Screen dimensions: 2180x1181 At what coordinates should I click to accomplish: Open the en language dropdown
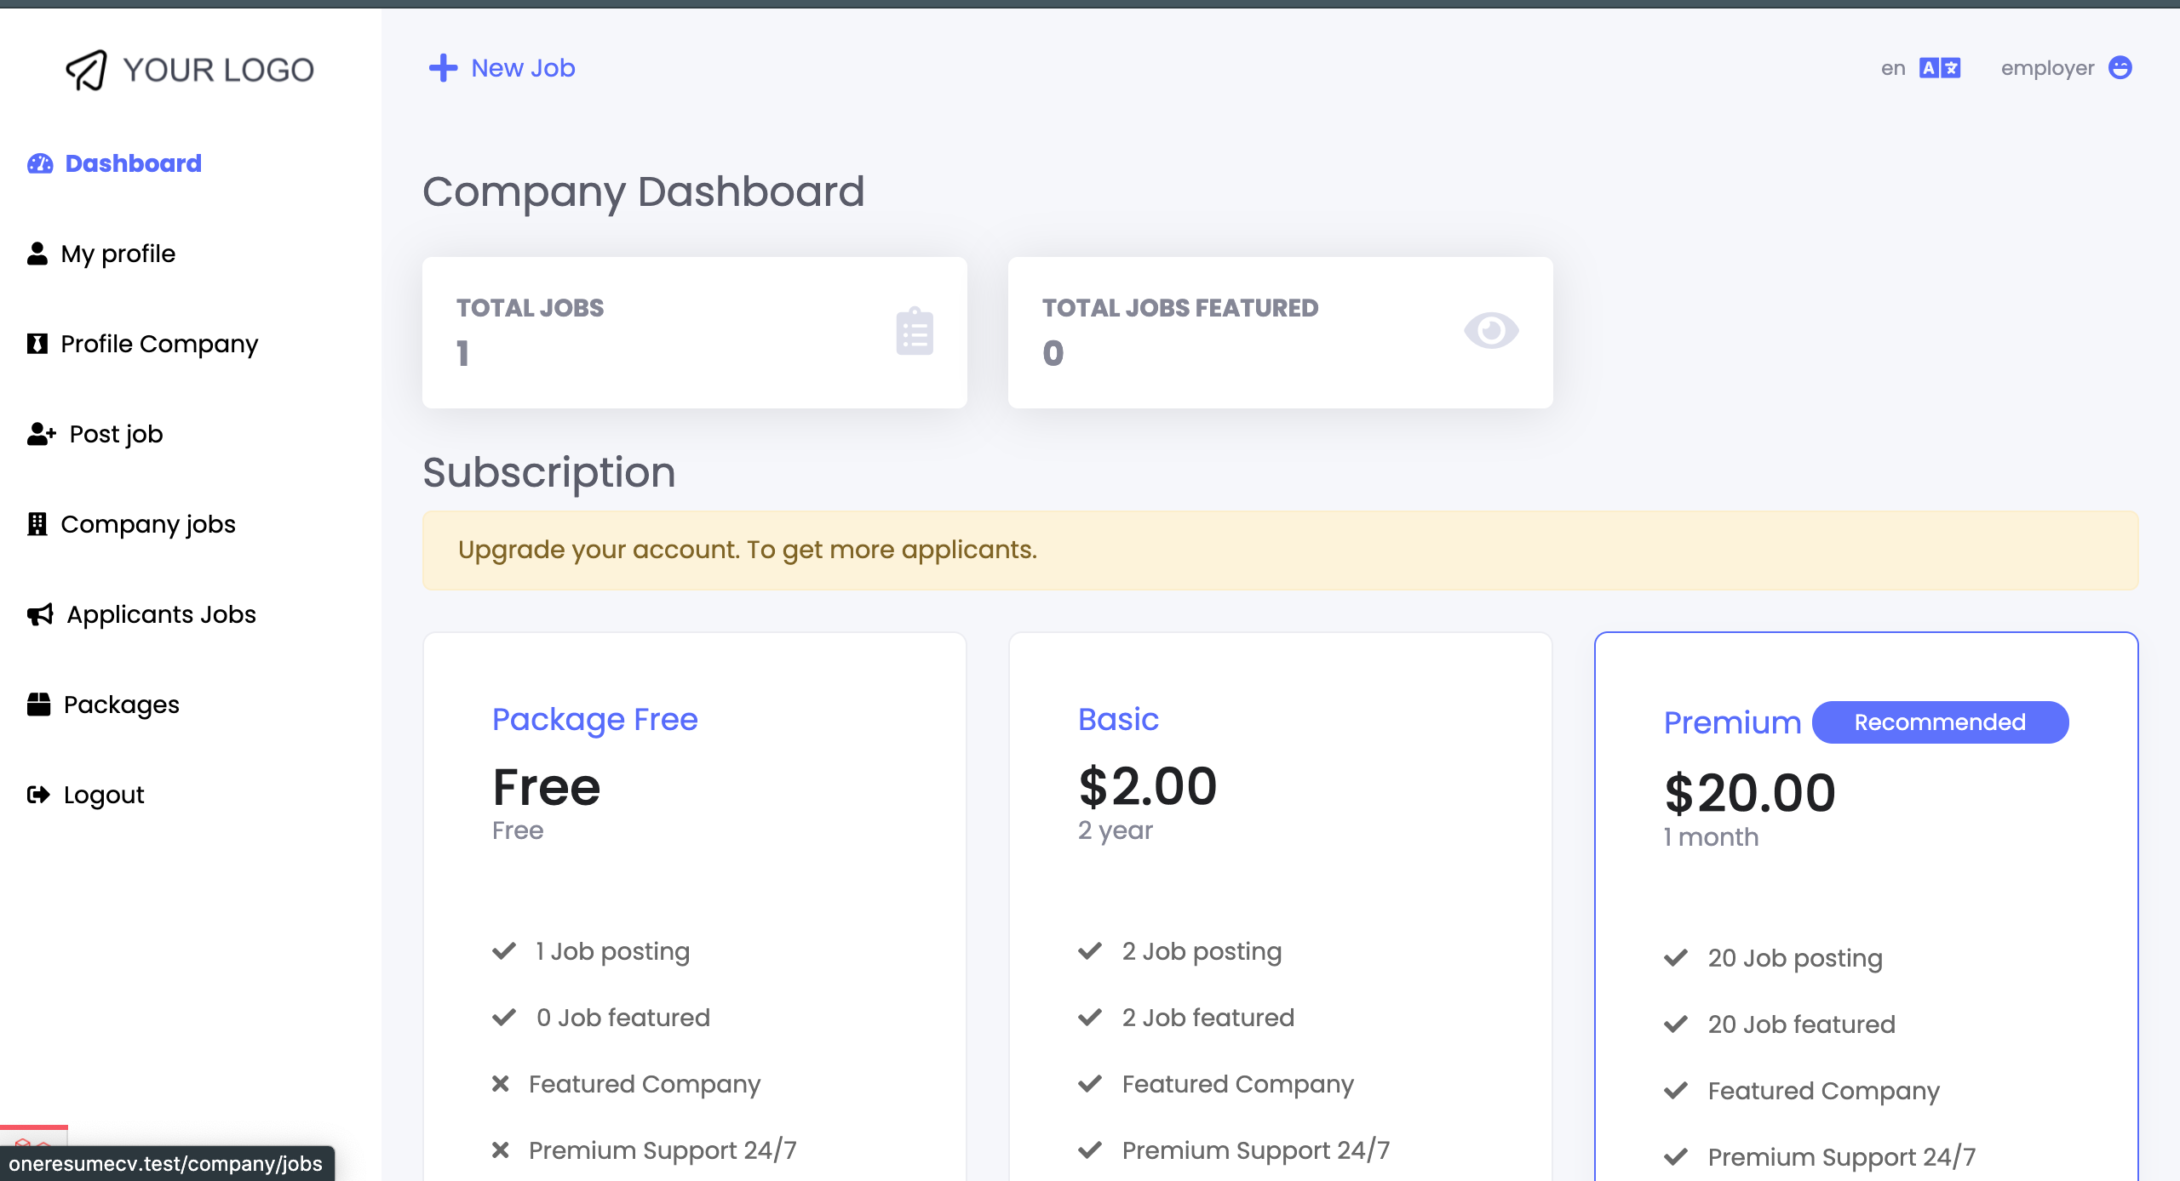1894,68
